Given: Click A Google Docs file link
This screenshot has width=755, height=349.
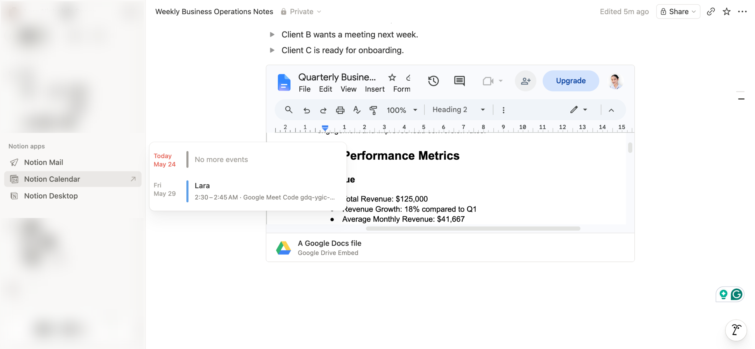Looking at the screenshot, I should pyautogui.click(x=329, y=243).
